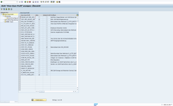Image resolution: width=173 pixels, height=106 pixels.
Task: Click the Display/Change pencil toggle icon
Action: [x=2, y=9]
